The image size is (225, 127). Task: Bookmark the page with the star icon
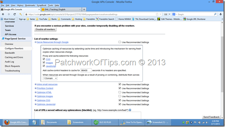coord(157,14)
